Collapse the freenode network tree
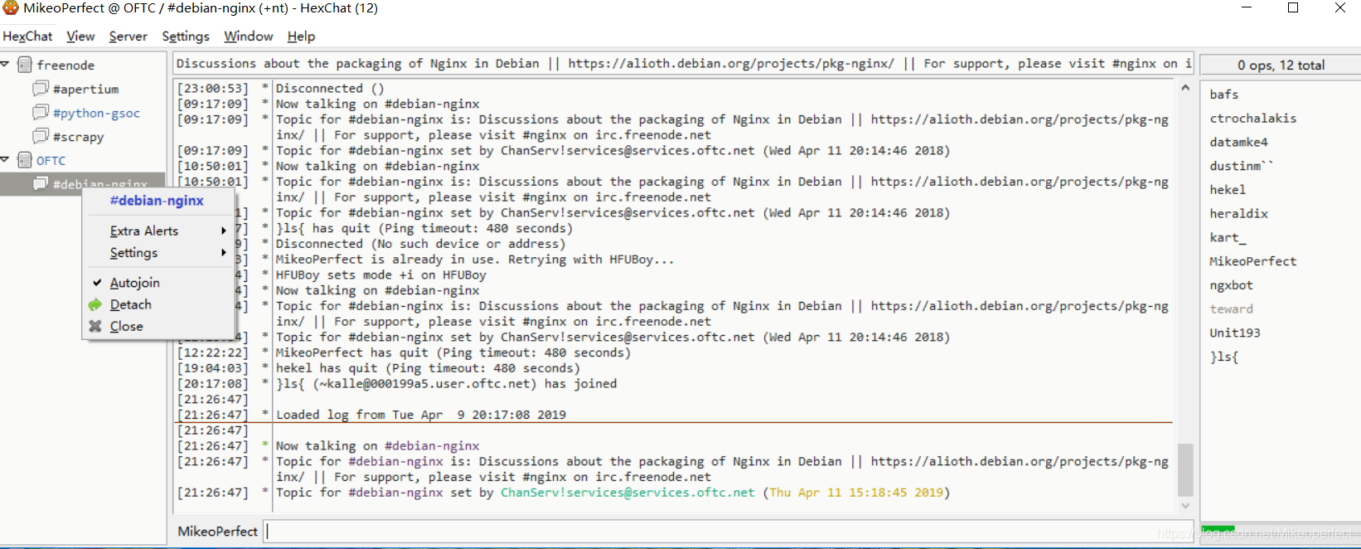This screenshot has width=1361, height=549. pos(5,64)
